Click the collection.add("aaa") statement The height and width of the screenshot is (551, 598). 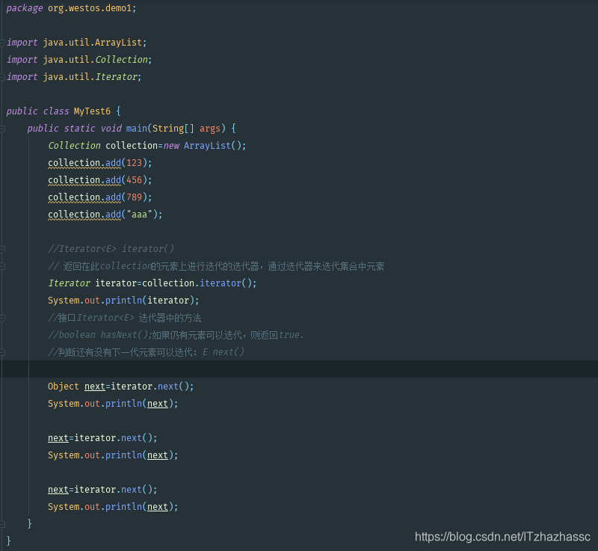coord(105,215)
